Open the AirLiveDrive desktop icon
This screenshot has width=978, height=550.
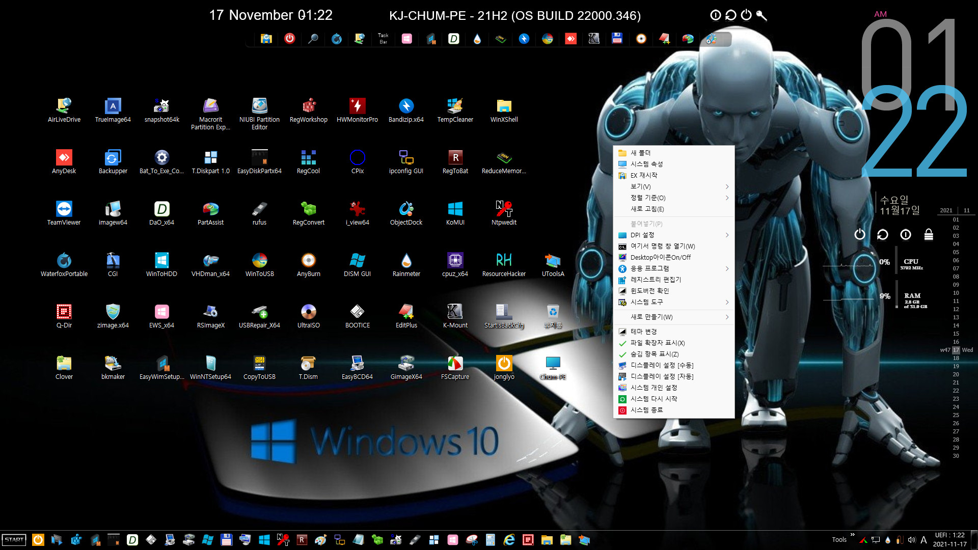(64, 110)
